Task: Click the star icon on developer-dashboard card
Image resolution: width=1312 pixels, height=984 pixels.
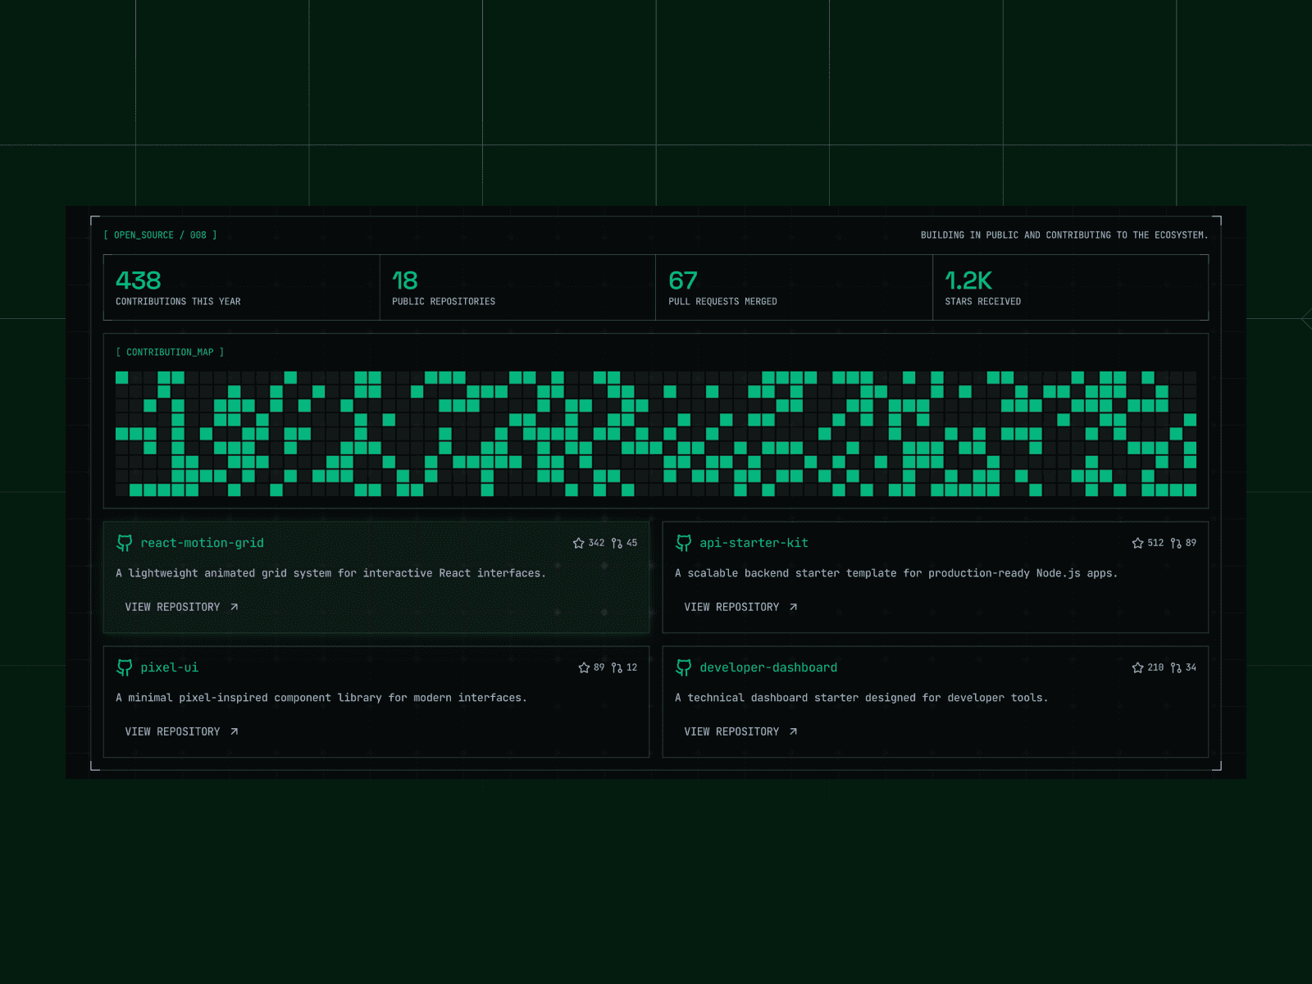Action: [1138, 667]
